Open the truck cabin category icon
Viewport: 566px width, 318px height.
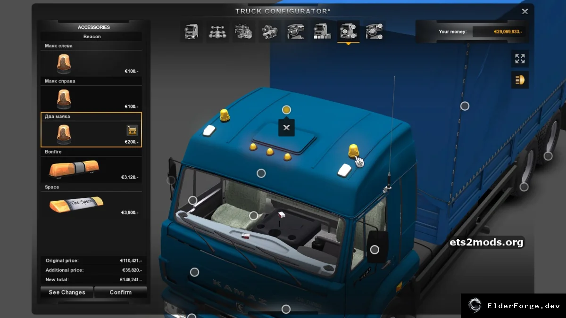191,32
